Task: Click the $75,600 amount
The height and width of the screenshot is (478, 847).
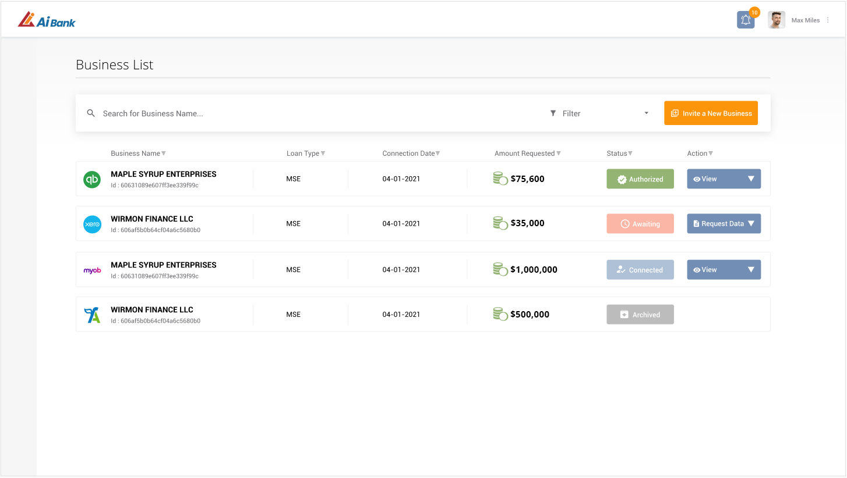Action: (x=527, y=179)
